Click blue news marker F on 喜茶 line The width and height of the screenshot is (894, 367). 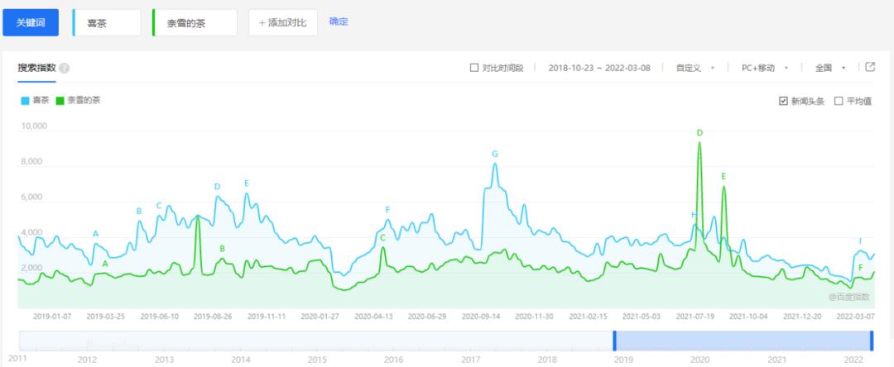pos(387,210)
